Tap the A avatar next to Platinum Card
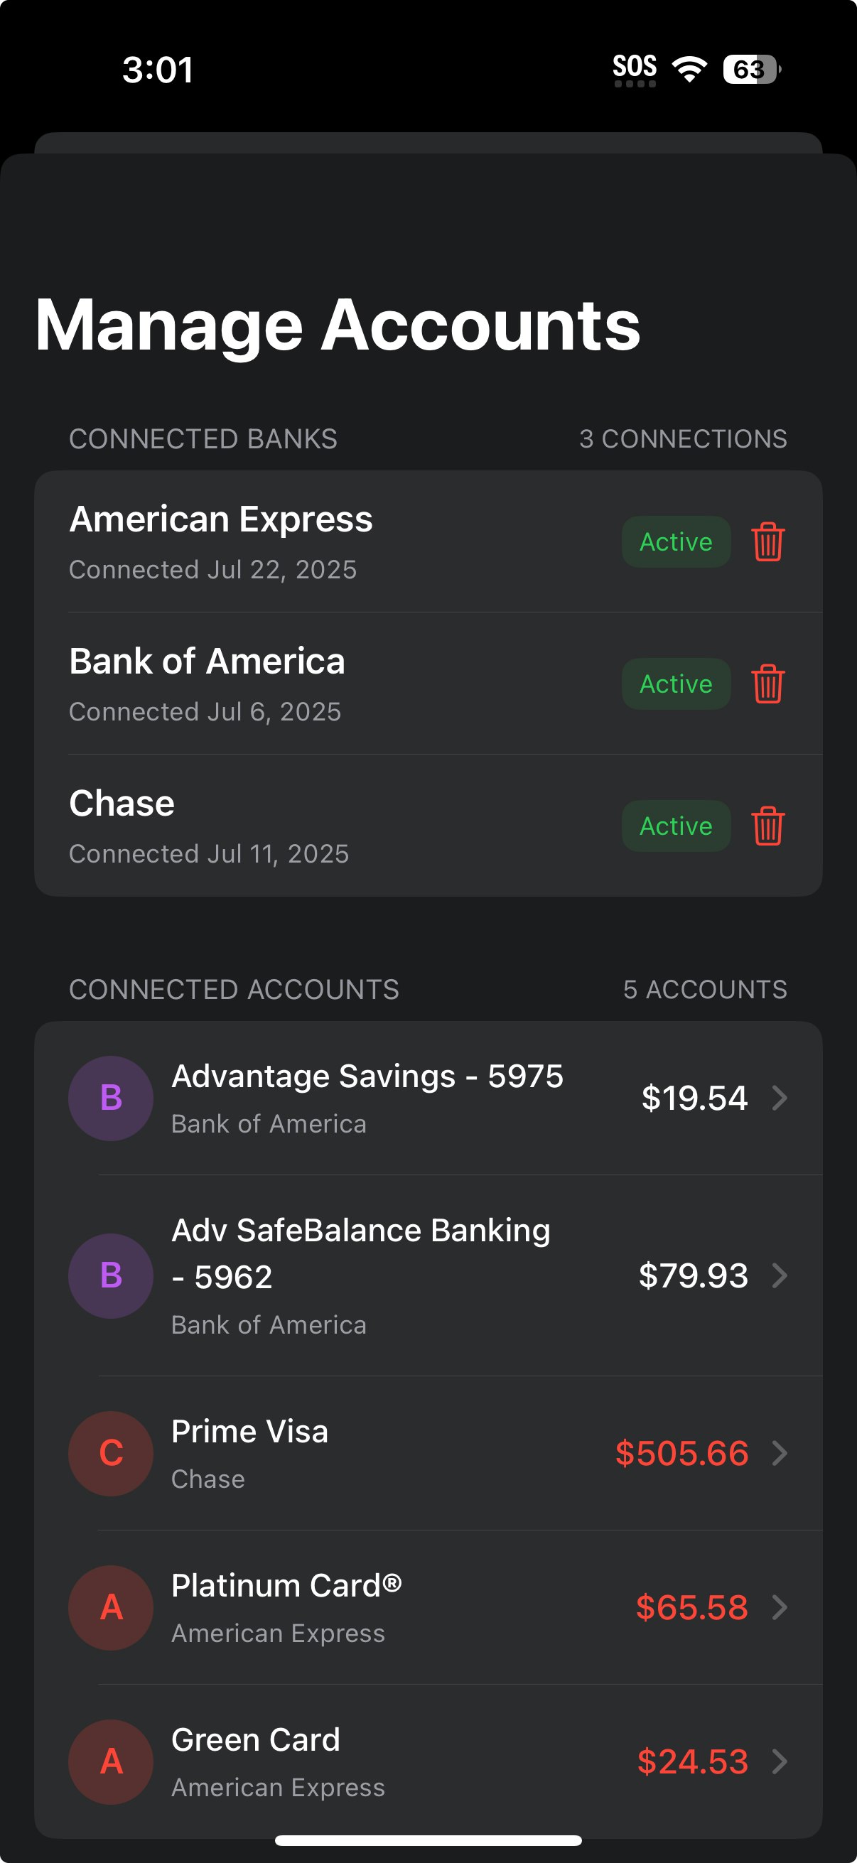Screen dimensions: 857x1863 click(111, 1607)
